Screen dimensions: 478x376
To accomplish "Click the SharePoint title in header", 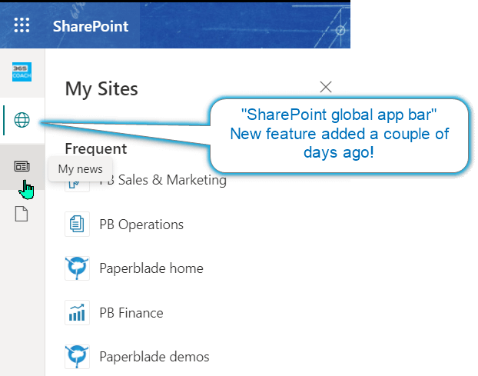I will [x=91, y=26].
